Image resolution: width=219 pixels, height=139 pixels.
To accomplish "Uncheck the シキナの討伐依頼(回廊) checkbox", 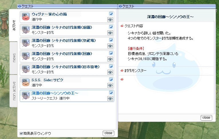I will click(111, 53).
